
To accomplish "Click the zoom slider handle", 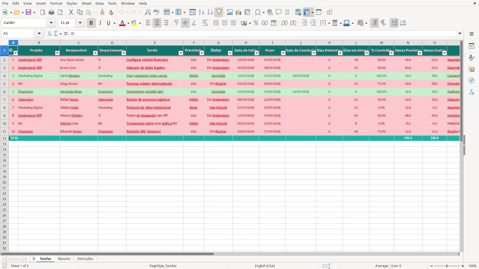I will tap(447, 266).
